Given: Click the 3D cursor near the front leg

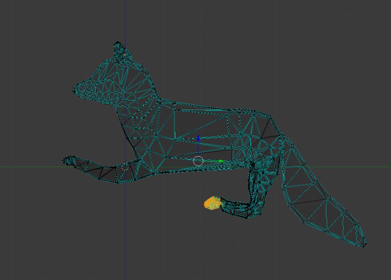Looking at the screenshot, I should click(x=125, y=167).
